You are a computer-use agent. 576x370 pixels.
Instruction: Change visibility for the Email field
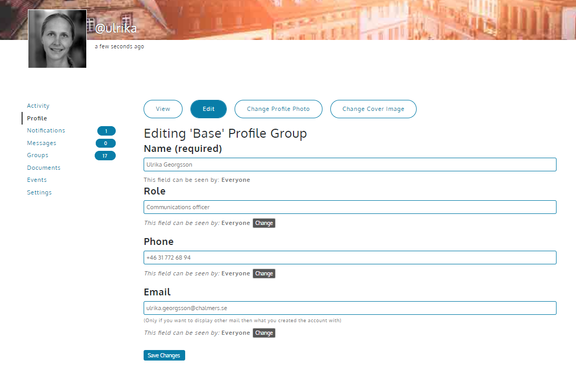[x=264, y=333]
